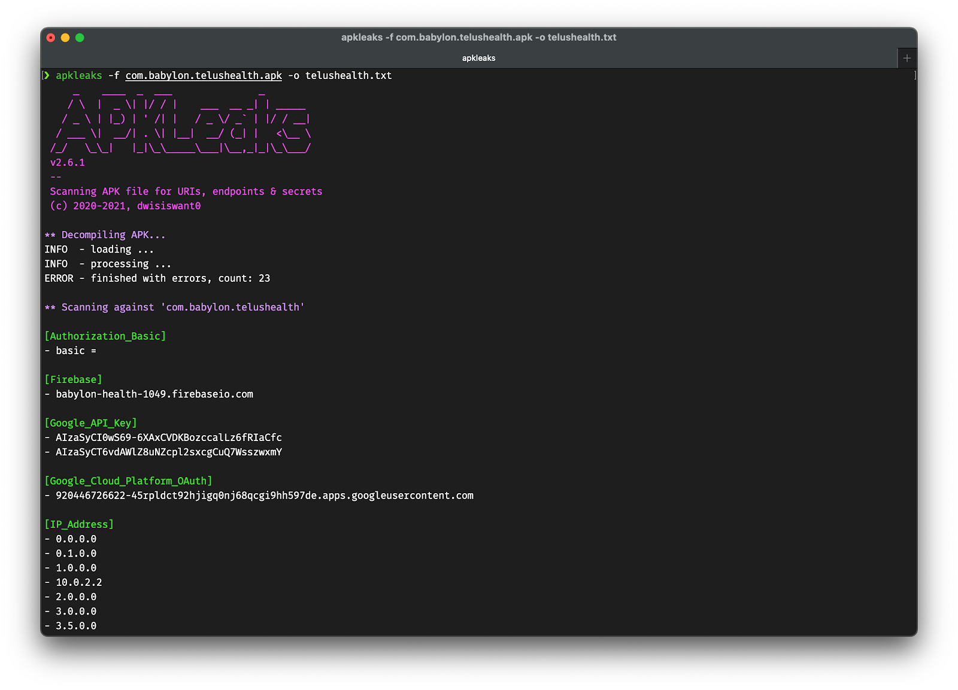The image size is (958, 690).
Task: Click IP address 10.0.2.2
Action: (x=79, y=582)
